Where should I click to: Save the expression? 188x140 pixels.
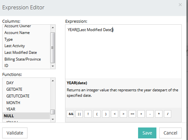(x=147, y=133)
